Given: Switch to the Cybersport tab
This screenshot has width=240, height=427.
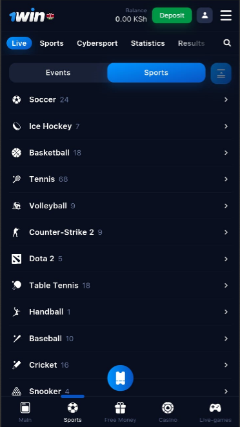Looking at the screenshot, I should point(97,43).
